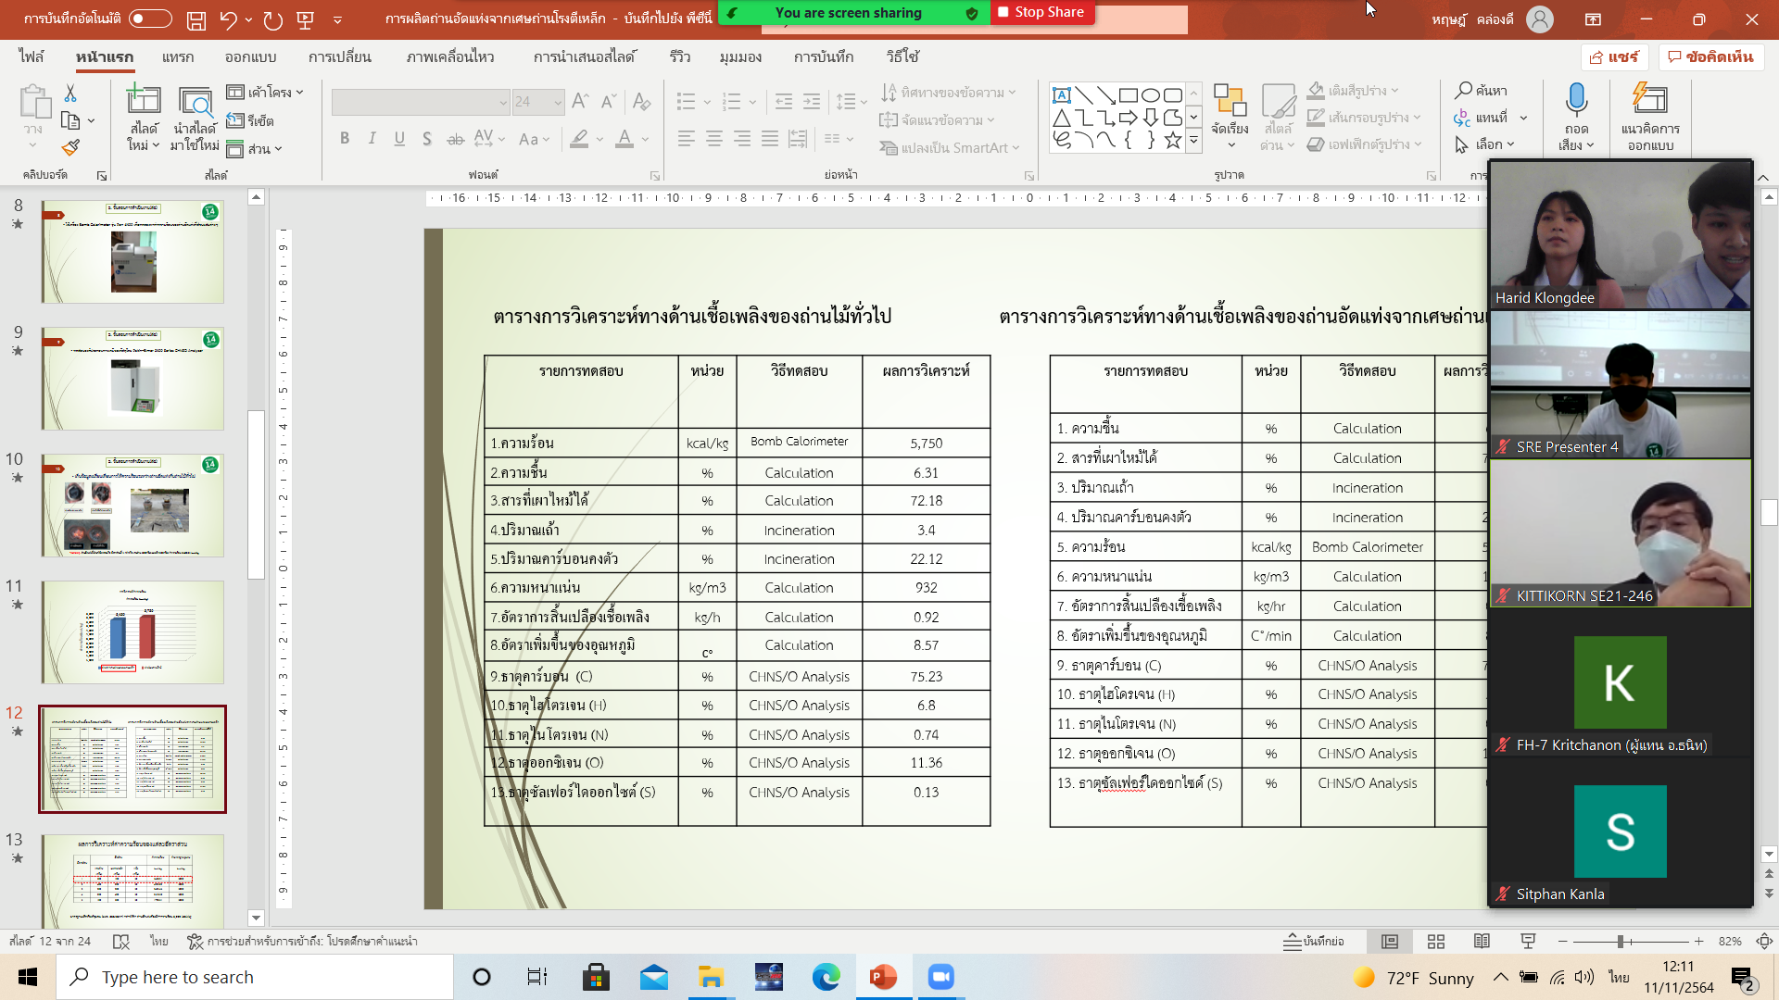The width and height of the screenshot is (1779, 1000).
Task: Switch to the Design tab
Action: (250, 56)
